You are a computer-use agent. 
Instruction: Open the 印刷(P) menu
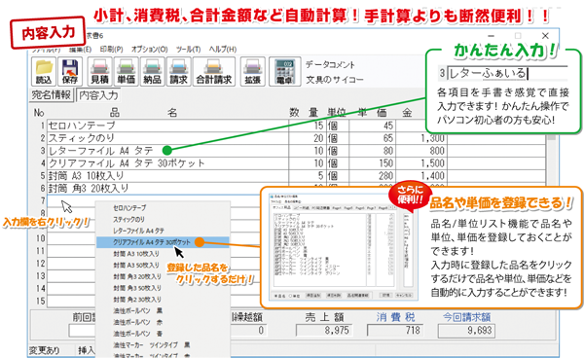tap(111, 49)
